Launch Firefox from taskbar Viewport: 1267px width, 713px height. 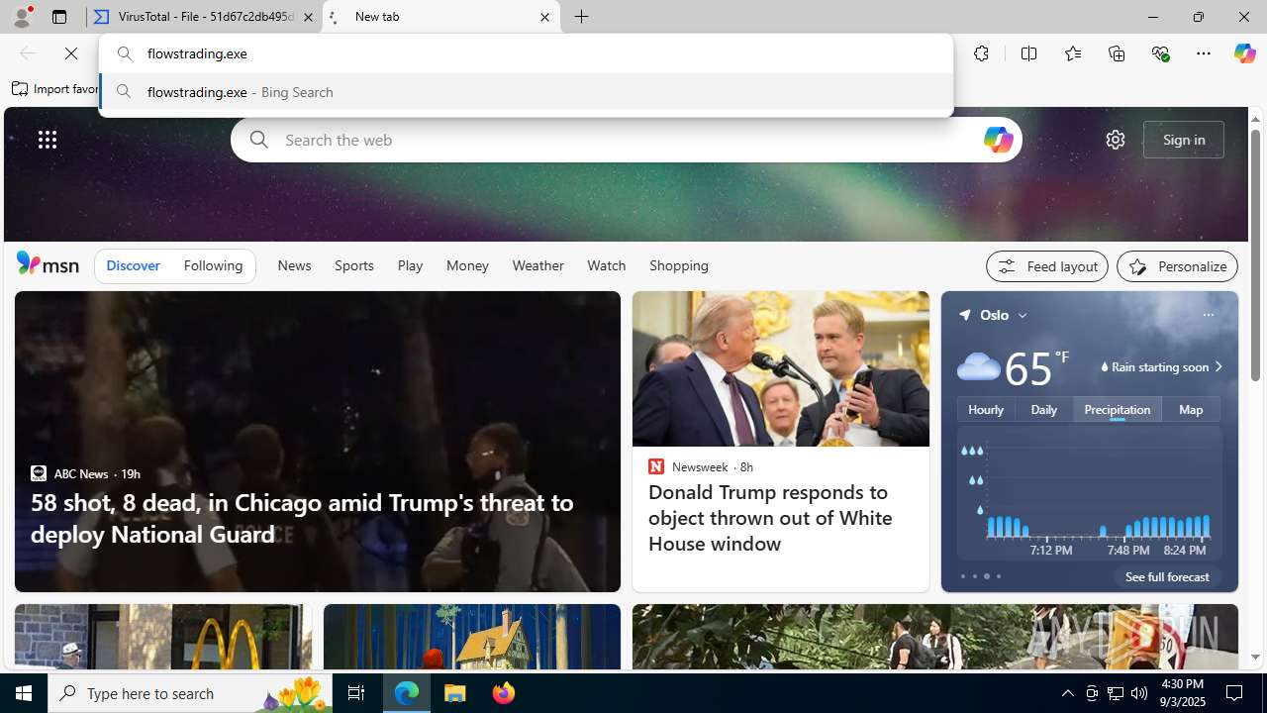(504, 693)
